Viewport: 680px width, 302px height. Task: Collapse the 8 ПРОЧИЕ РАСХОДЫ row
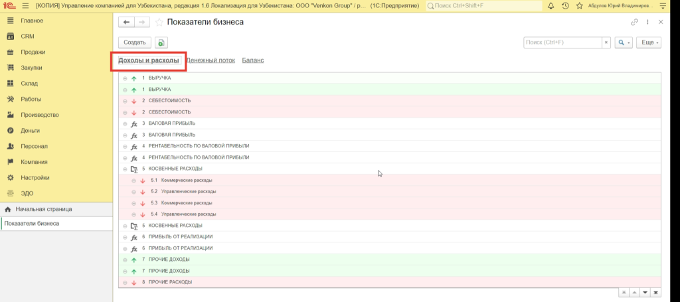[124, 282]
